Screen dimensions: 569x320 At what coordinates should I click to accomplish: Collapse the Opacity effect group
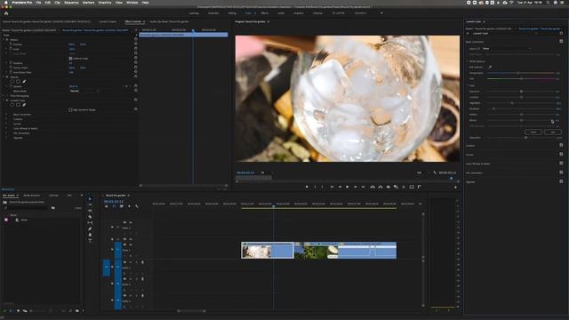(4, 77)
